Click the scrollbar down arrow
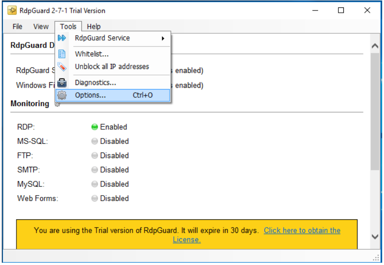The height and width of the screenshot is (265, 384). click(x=375, y=236)
